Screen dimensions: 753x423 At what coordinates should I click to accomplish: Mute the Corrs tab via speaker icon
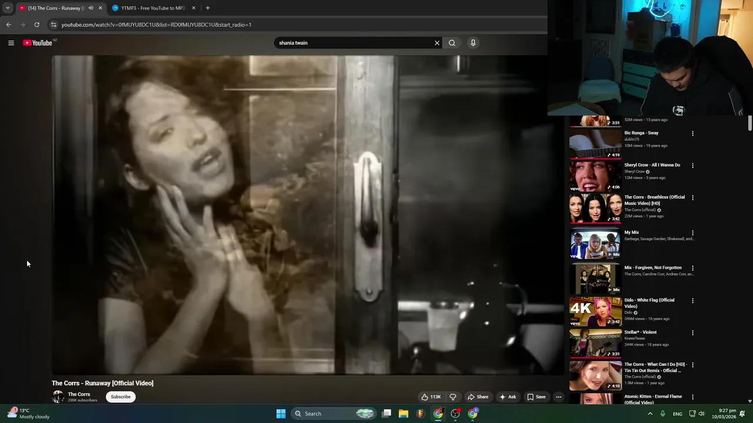91,8
